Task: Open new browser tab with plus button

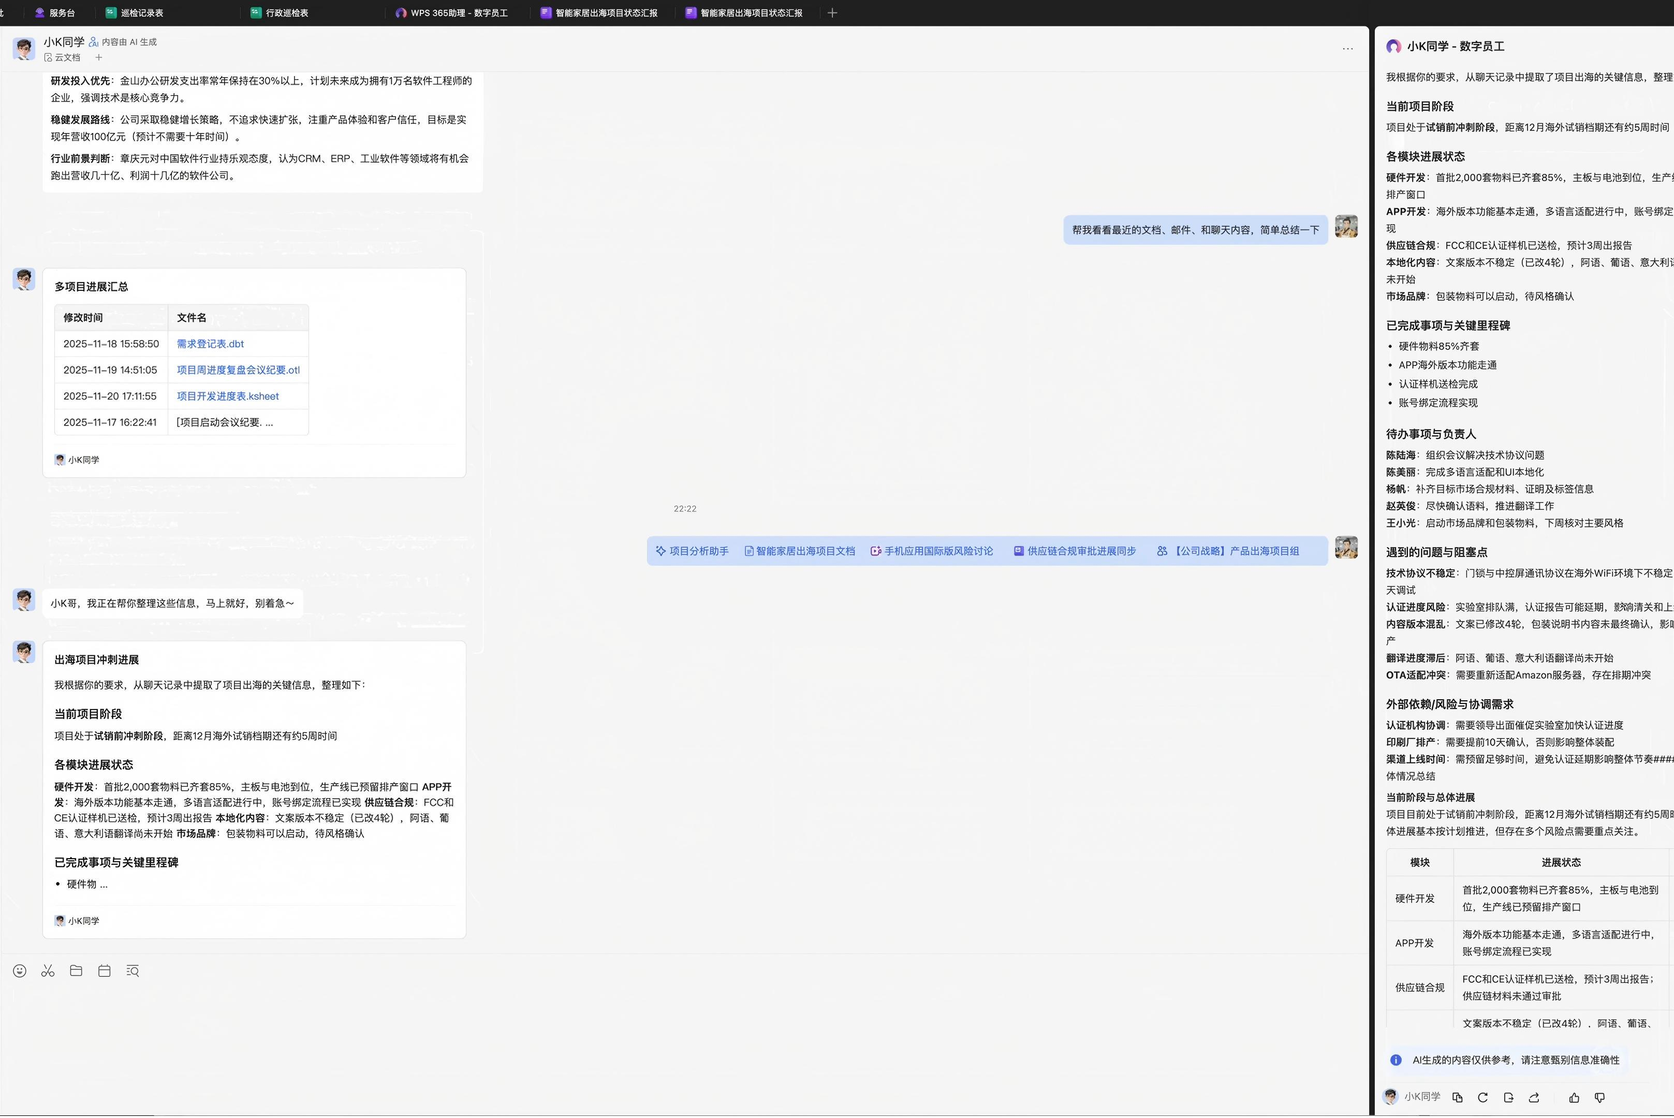Action: [832, 13]
